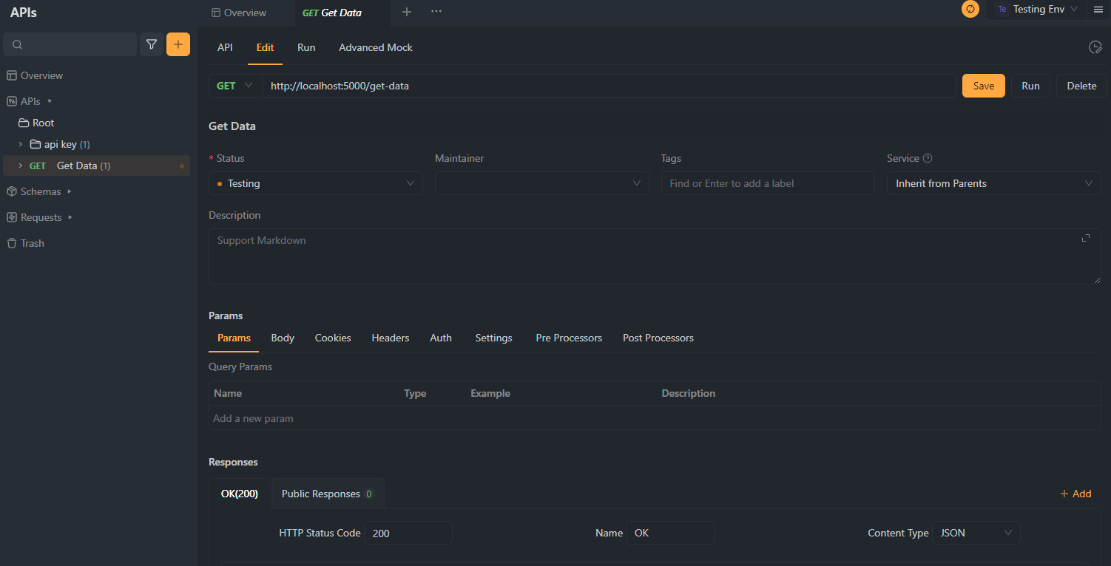Click the Delete button
The width and height of the screenshot is (1111, 566).
[x=1081, y=86]
